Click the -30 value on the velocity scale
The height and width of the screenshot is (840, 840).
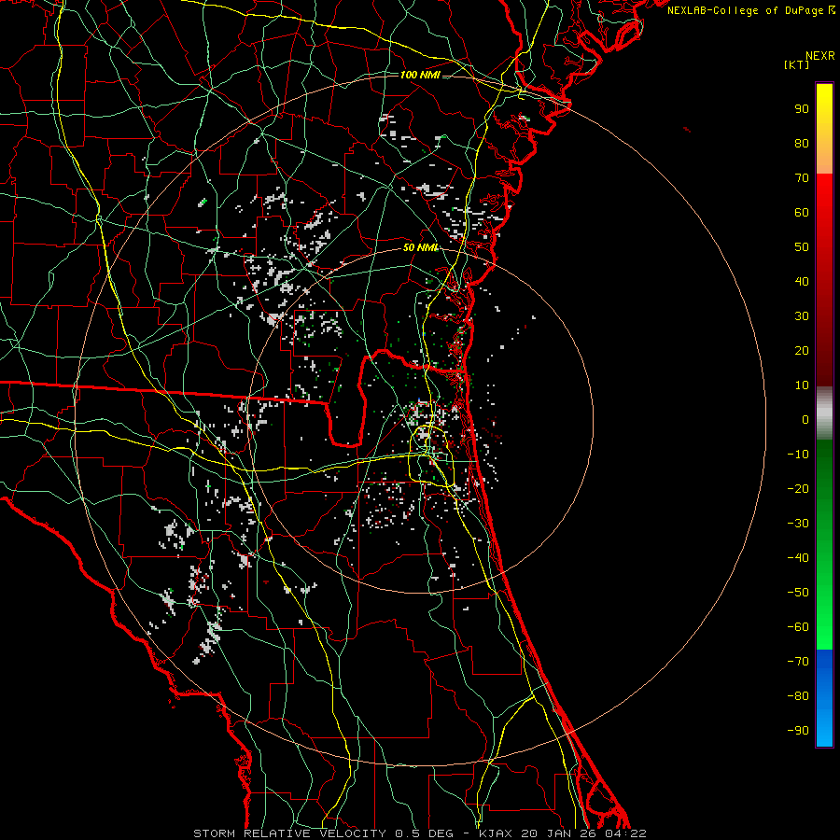click(x=798, y=524)
